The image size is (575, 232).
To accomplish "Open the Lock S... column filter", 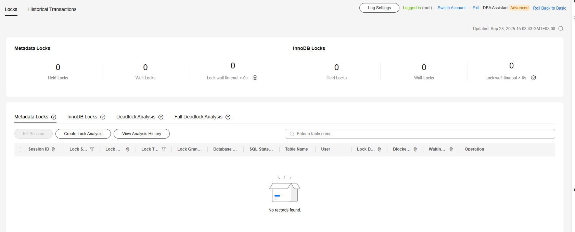I will pyautogui.click(x=92, y=149).
